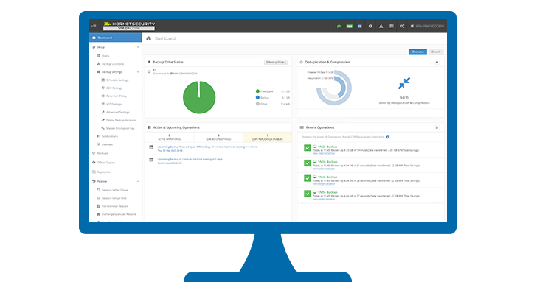This screenshot has height=293, width=534.
Task: Collapse the Restore section chevron in the sidebar
Action: point(138,182)
